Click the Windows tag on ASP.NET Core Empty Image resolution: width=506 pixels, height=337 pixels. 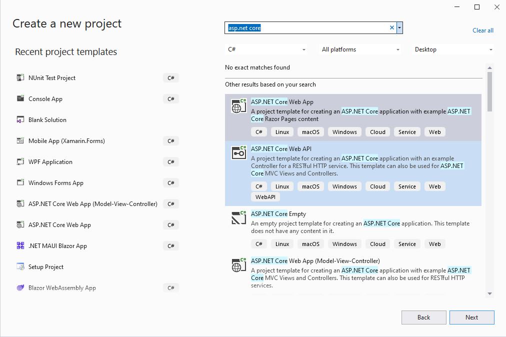(344, 244)
